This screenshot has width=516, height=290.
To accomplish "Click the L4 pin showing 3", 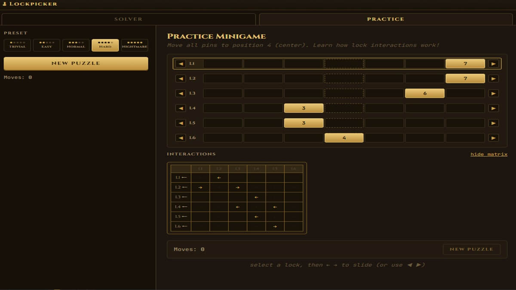I will (x=304, y=108).
